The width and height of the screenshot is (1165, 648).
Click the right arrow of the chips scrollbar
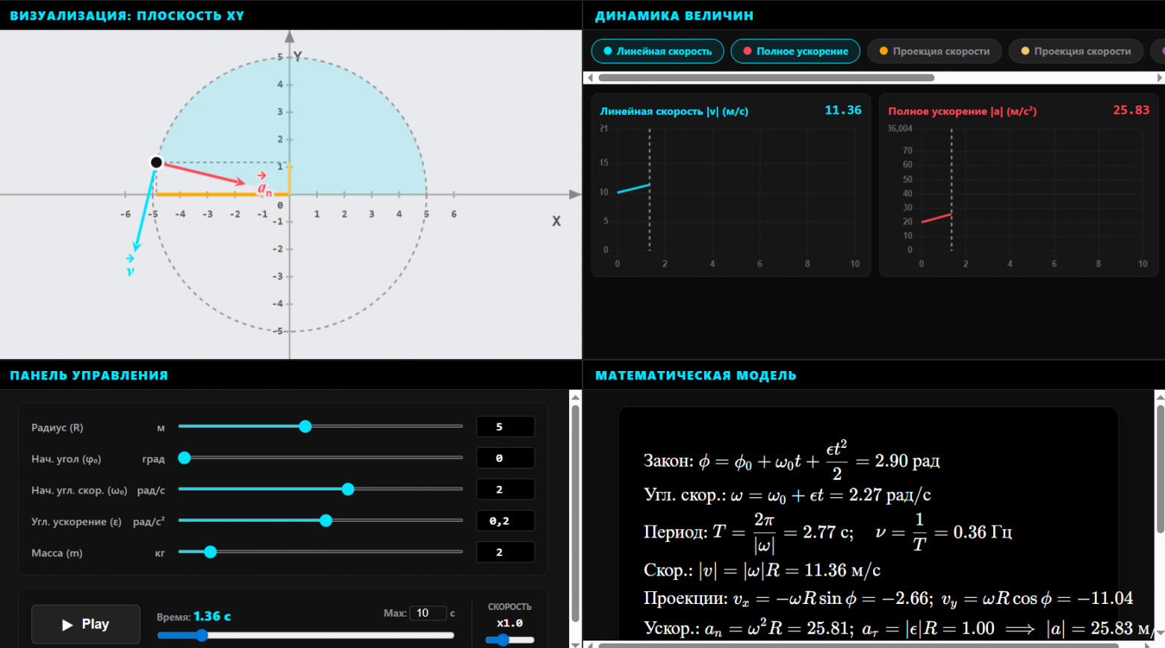point(1159,78)
